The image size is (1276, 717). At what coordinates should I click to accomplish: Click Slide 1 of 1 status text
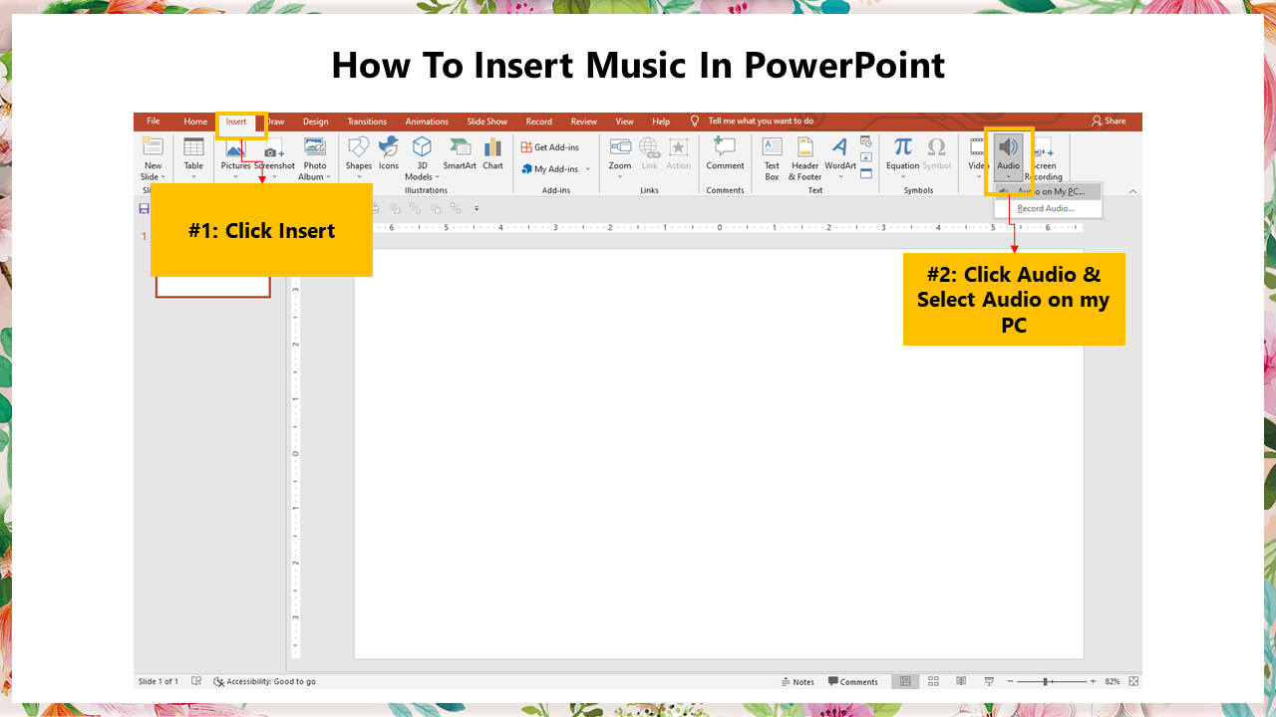[159, 682]
